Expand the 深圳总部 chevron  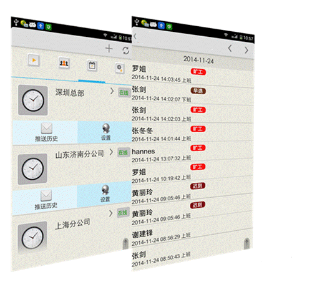coord(112,91)
